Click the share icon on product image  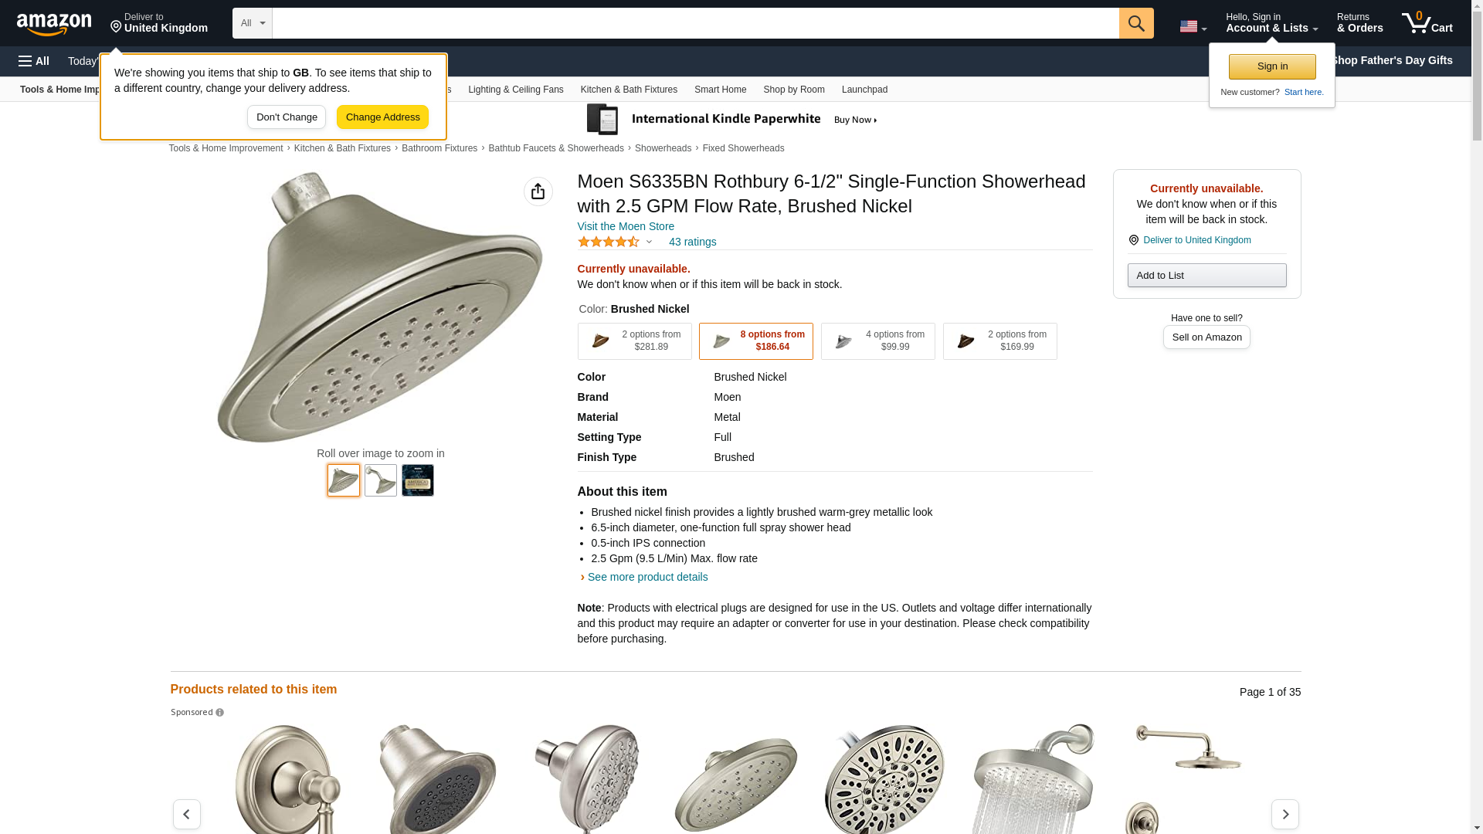[x=538, y=192]
